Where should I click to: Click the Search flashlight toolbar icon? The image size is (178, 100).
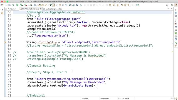(x=46, y=5)
